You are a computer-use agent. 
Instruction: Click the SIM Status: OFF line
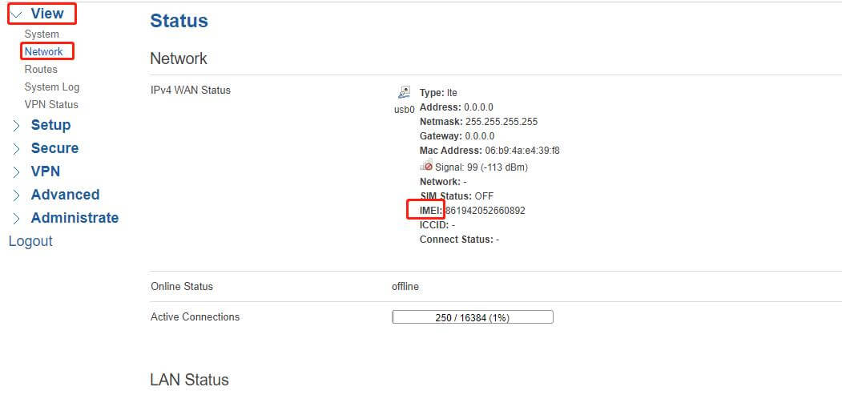tap(457, 195)
